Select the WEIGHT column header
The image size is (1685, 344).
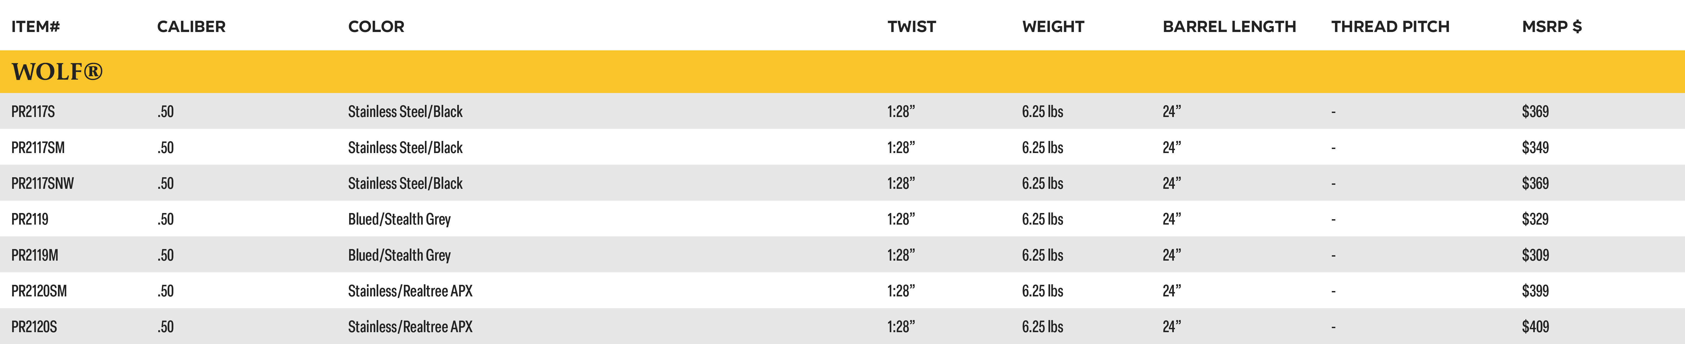(1053, 27)
